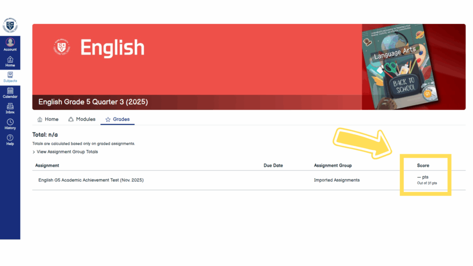473x266 pixels.
Task: Open the Inbox in the sidebar
Action: [x=10, y=109]
